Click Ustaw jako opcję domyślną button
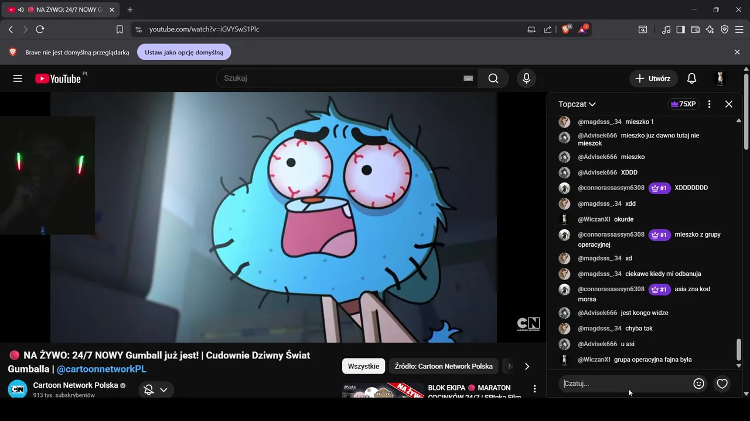The image size is (750, 421). coord(184,52)
